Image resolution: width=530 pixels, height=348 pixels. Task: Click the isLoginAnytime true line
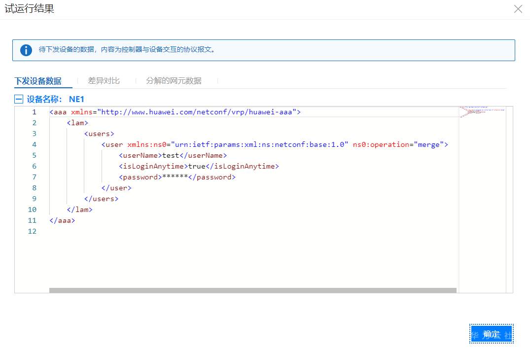point(199,166)
